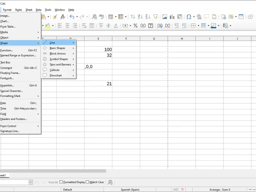Click the Clone Formatting paintbrush icon
Screen dimensions: 256x192
click(55, 17)
